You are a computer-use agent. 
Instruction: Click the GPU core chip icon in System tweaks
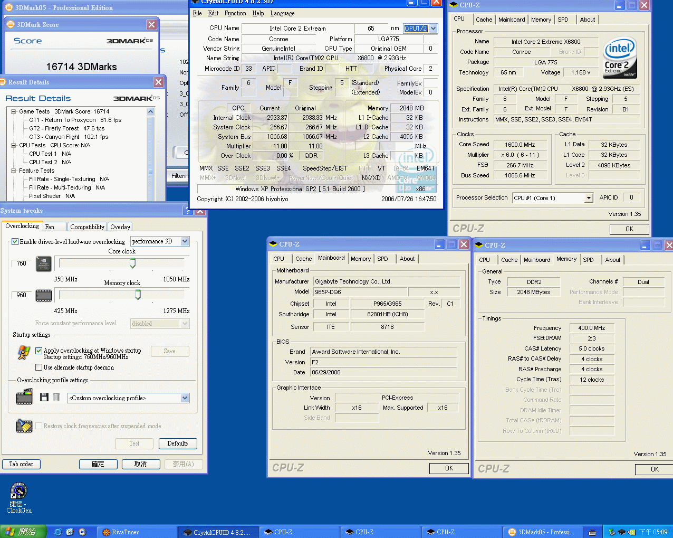[43, 263]
